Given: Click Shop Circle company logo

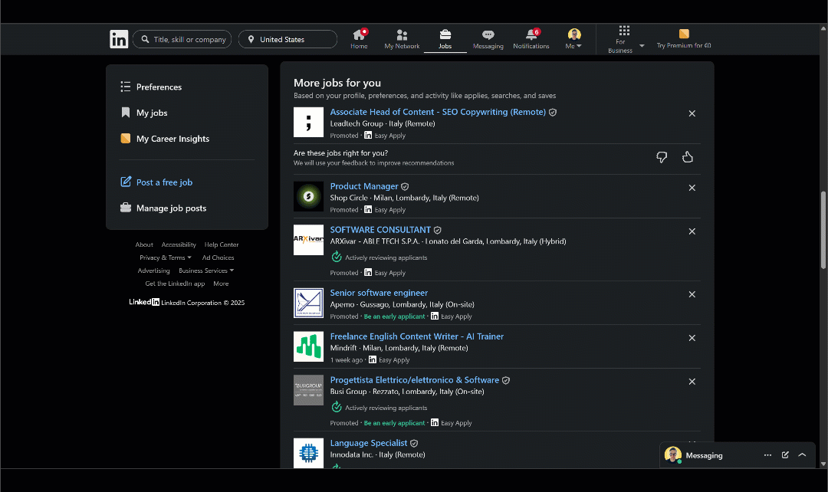Looking at the screenshot, I should [x=308, y=196].
